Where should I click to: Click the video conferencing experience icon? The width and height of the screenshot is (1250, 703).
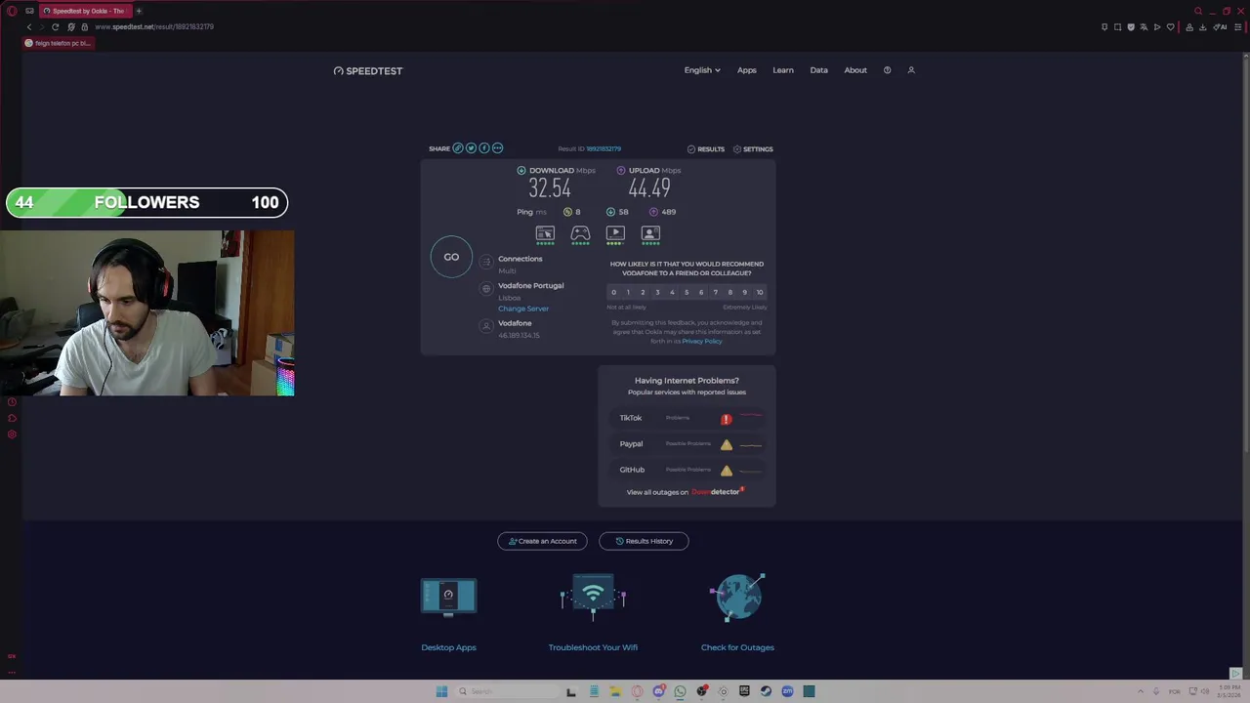click(650, 233)
